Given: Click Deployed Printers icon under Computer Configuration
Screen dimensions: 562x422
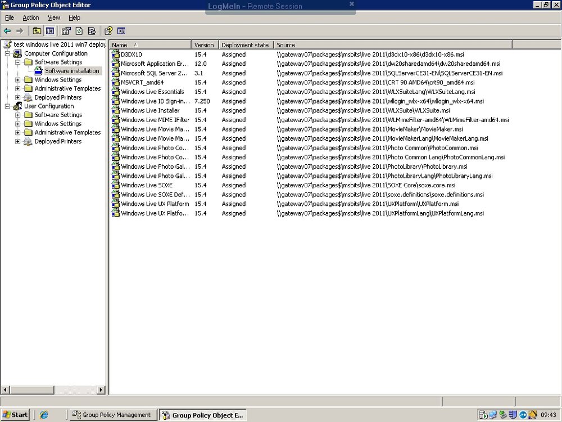Looking at the screenshot, I should pyautogui.click(x=28, y=97).
